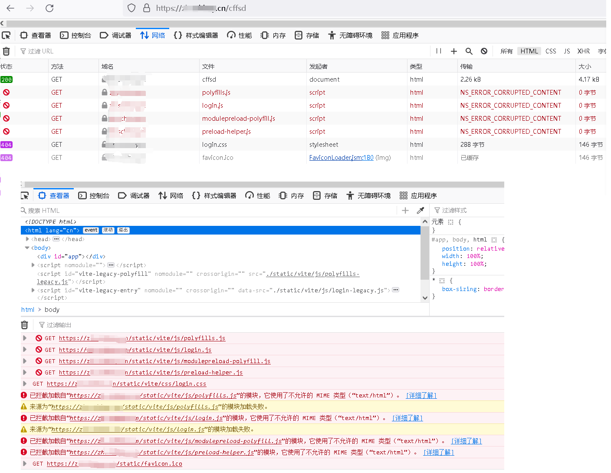Expand console GET preload-helper.js entry
The width and height of the screenshot is (611, 473).
(x=25, y=372)
